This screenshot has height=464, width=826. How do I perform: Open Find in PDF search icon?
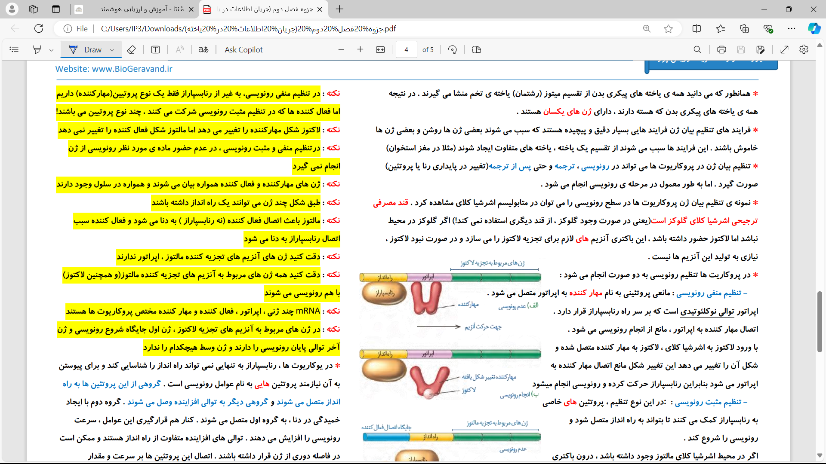coord(697,49)
